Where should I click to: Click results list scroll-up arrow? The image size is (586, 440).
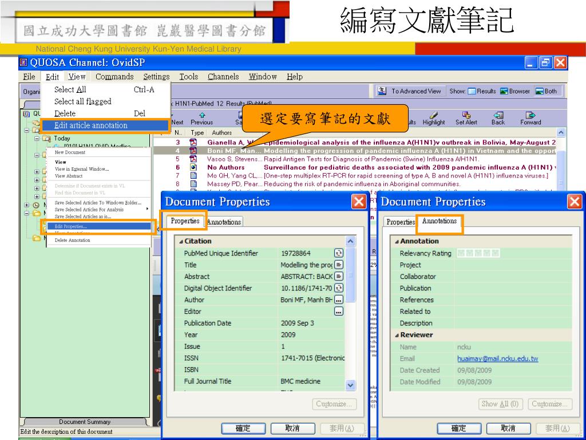[x=561, y=132]
